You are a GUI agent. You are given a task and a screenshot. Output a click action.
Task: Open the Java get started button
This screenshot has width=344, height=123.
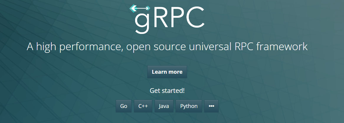(x=164, y=106)
